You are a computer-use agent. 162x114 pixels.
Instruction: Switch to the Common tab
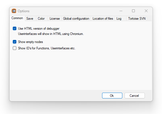pos(17,18)
